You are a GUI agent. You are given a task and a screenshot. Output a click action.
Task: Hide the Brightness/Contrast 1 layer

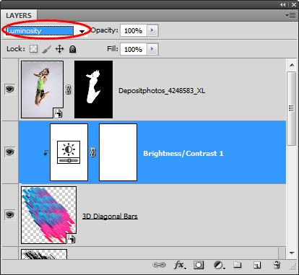[10, 152]
